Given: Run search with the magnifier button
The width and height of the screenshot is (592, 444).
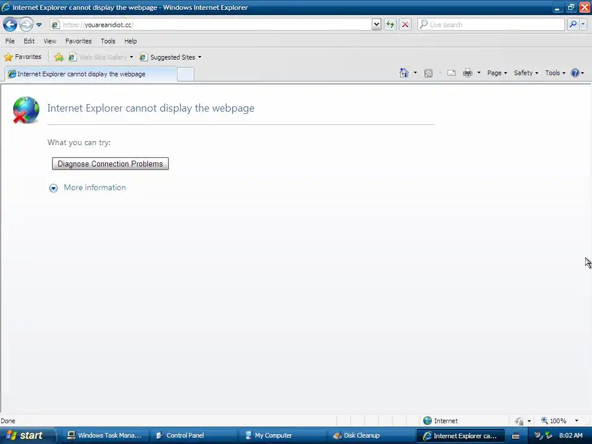Looking at the screenshot, I should (573, 24).
